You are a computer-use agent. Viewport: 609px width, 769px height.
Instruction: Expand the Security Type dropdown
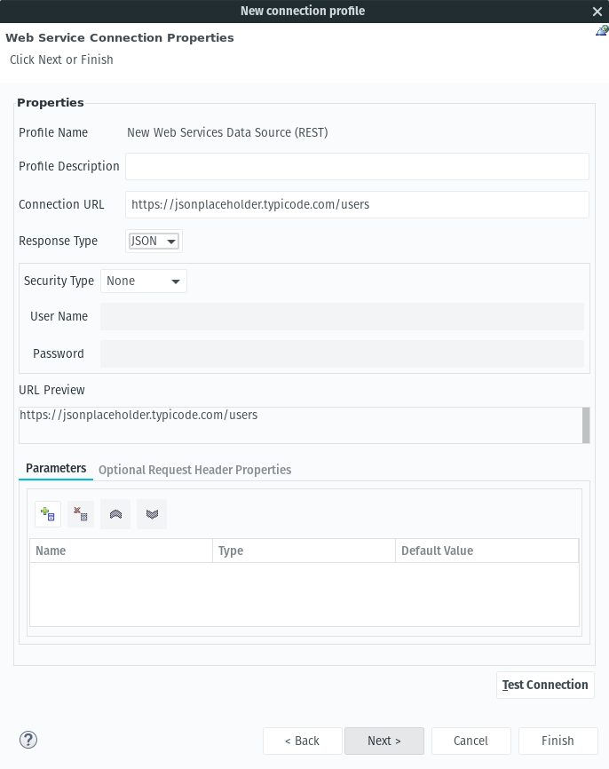coord(144,281)
